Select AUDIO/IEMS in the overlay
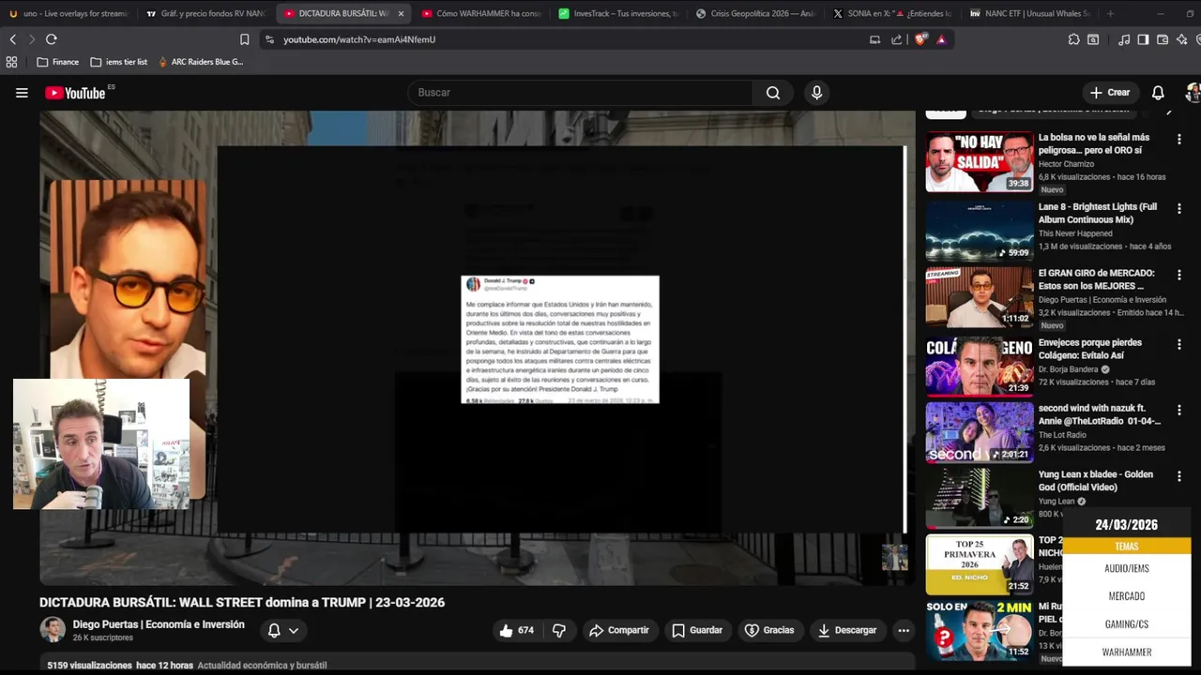This screenshot has height=675, width=1201. coord(1126,568)
